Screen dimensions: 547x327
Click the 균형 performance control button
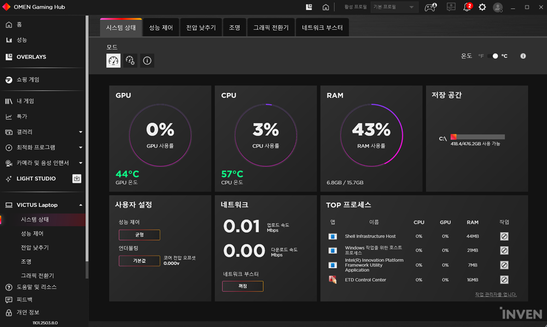click(x=139, y=235)
